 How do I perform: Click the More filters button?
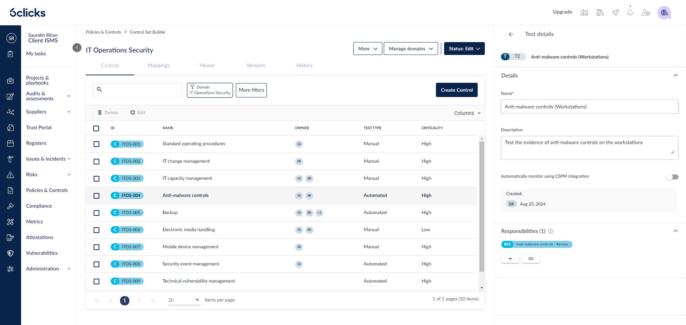click(x=251, y=90)
